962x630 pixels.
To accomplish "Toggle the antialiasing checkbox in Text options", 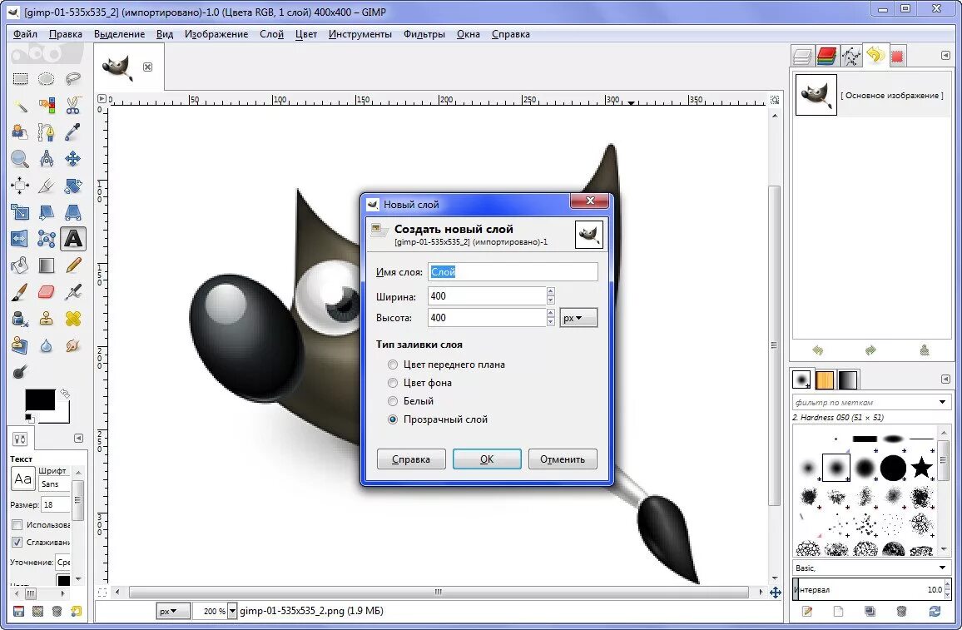I will pyautogui.click(x=17, y=543).
